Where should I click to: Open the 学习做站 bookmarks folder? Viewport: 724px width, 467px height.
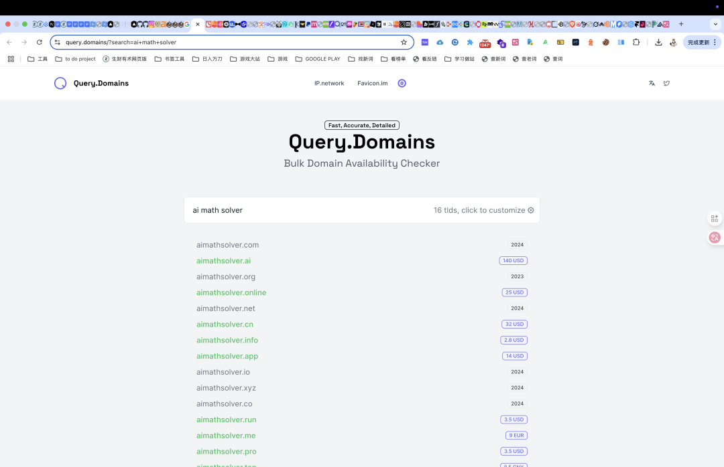tap(459, 59)
